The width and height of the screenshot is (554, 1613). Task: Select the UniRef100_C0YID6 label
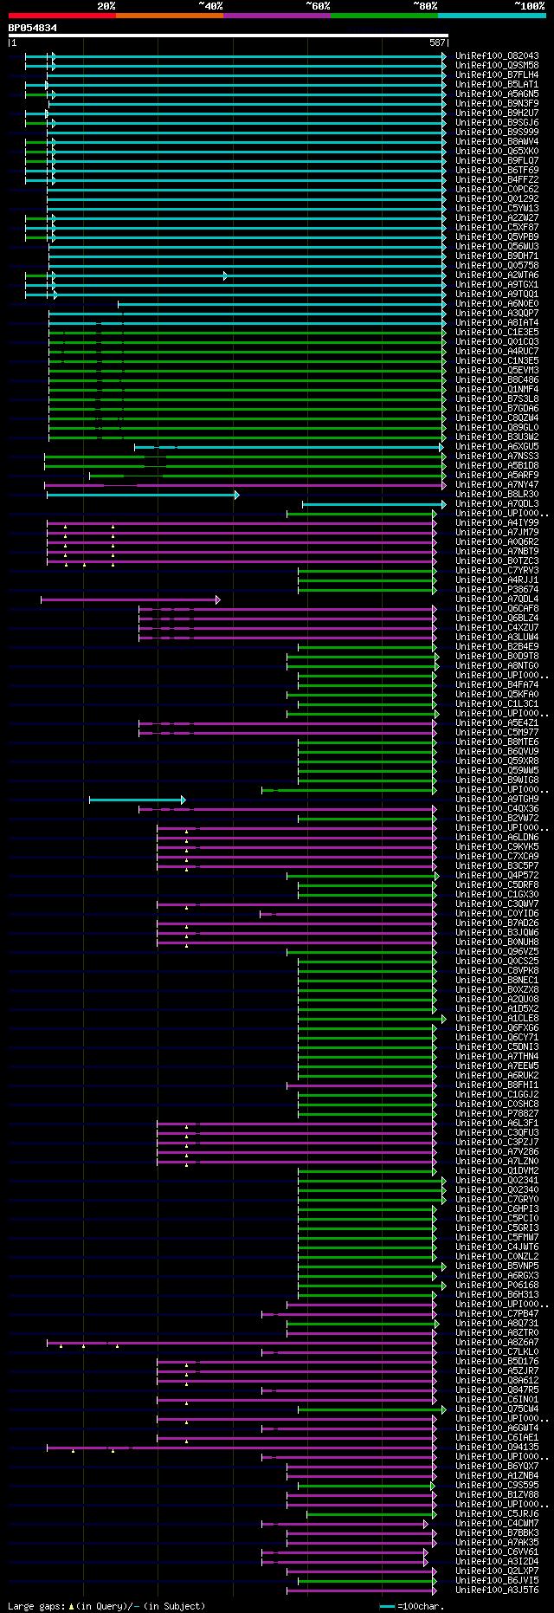(497, 913)
